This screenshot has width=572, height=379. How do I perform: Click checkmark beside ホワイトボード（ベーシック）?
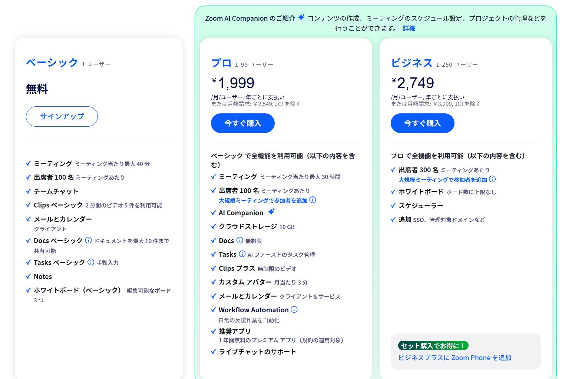[28, 290]
